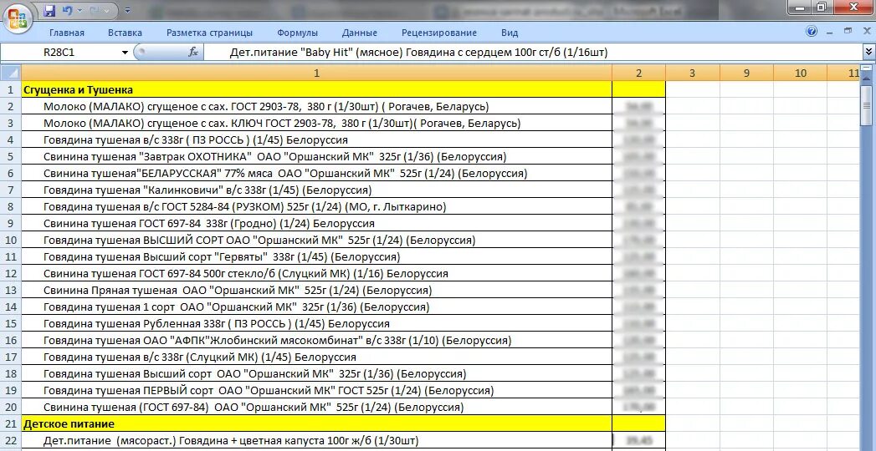Select cell 'Говядина тушеная в/с ГОСТ 5284-84 (РУЗКОМ)'
Viewport: 876px width, 451px height.
pyautogui.click(x=317, y=207)
